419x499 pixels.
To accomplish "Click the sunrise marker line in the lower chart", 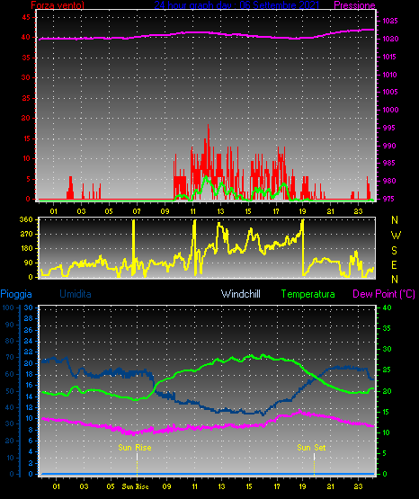I will (138, 464).
